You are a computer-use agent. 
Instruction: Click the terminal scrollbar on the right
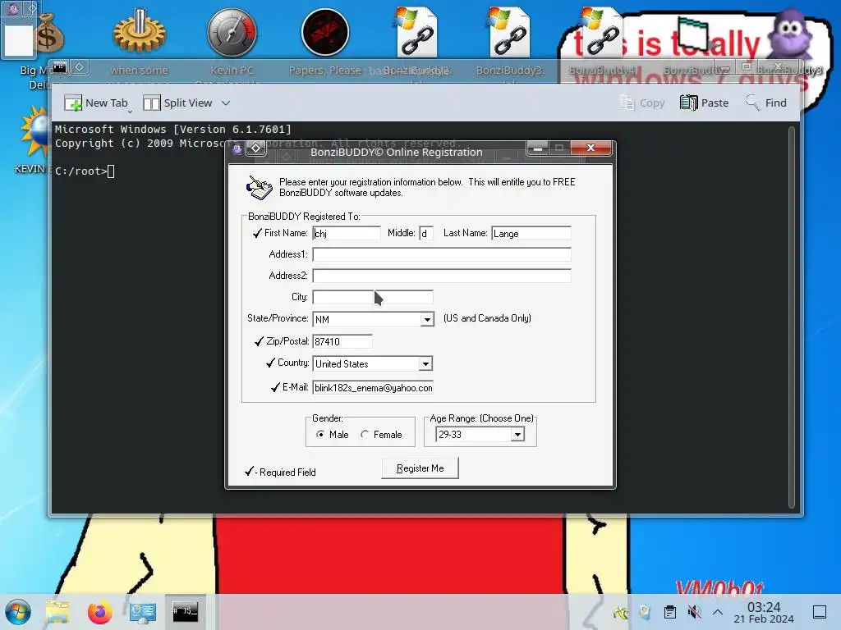click(792, 316)
